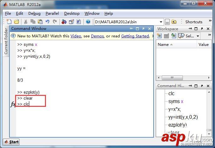The width and height of the screenshot is (215, 148).
Task: Click the Select data to plot button
Action: click(x=186, y=36)
